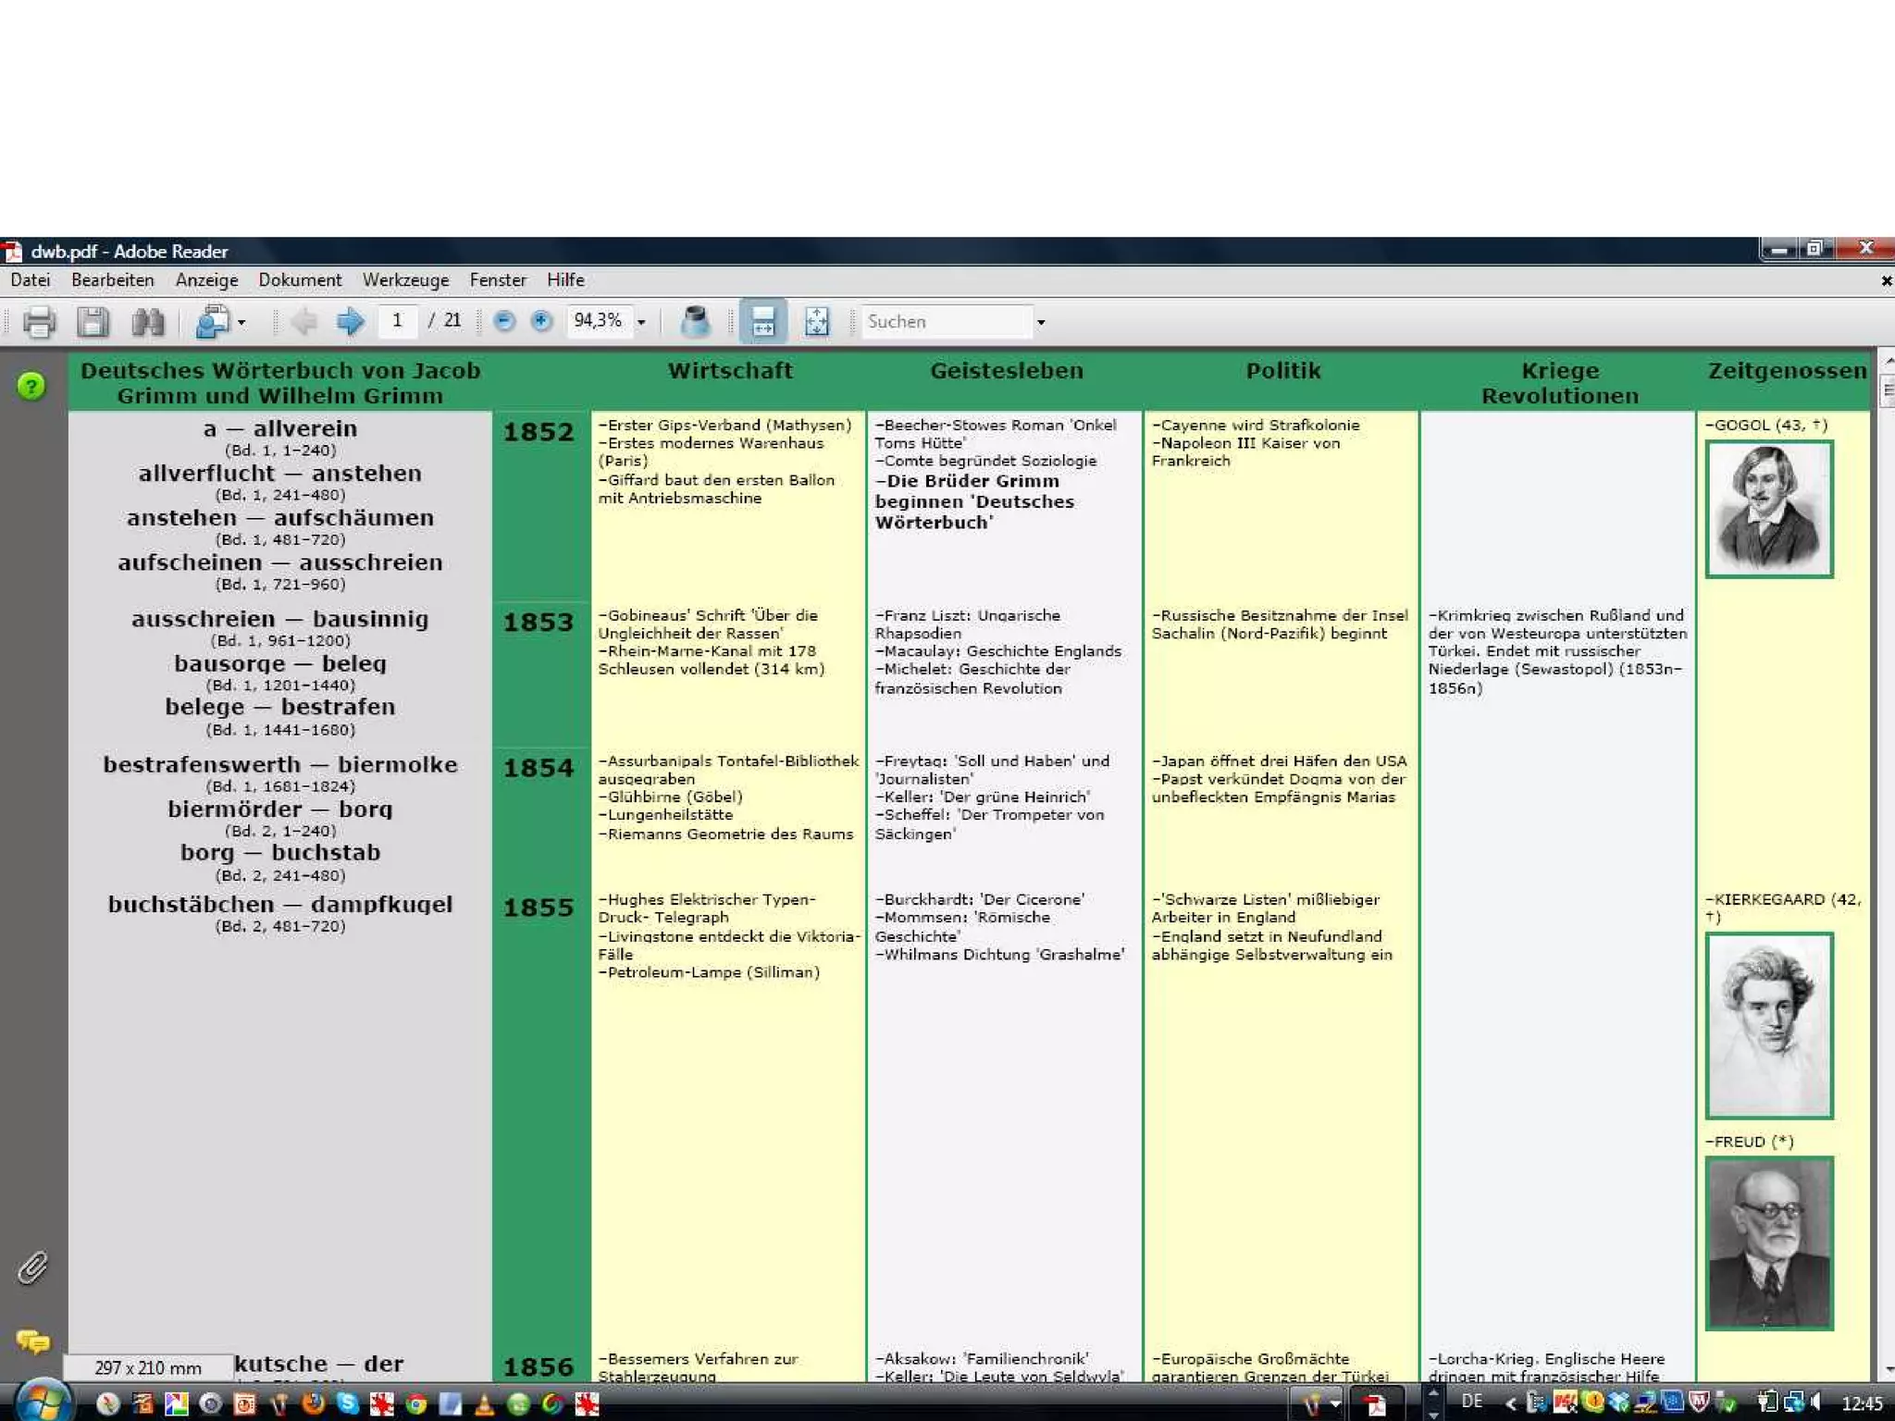Click the Freud portrait thumbnail
The width and height of the screenshot is (1895, 1421).
[x=1768, y=1242]
